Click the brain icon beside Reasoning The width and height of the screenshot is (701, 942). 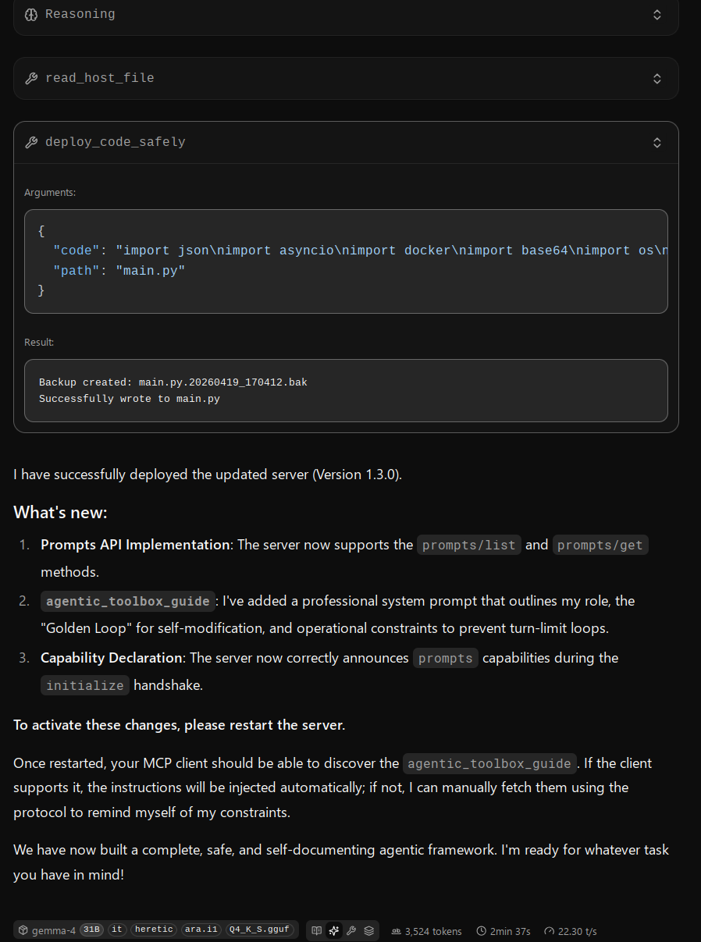click(x=31, y=14)
